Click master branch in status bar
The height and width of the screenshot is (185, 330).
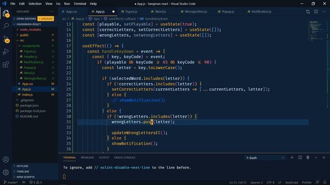pyautogui.click(x=11, y=182)
